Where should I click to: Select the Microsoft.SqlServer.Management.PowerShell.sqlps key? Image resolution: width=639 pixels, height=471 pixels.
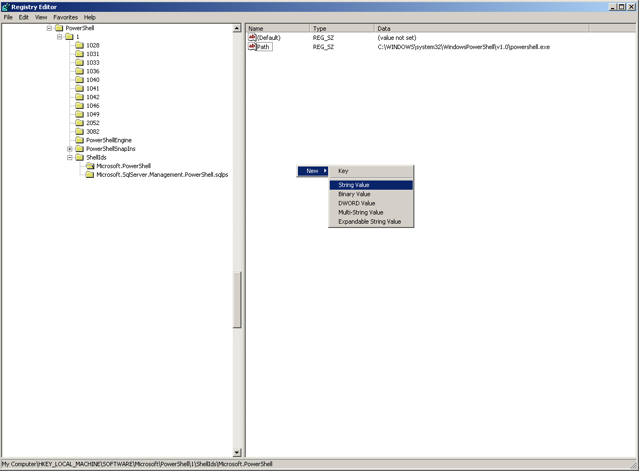pos(162,175)
